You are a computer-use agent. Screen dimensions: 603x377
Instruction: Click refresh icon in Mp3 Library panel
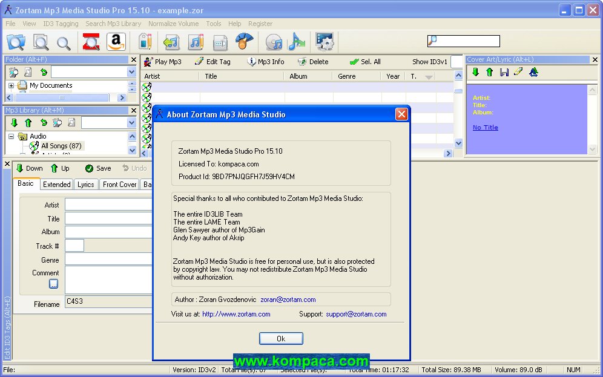[44, 123]
